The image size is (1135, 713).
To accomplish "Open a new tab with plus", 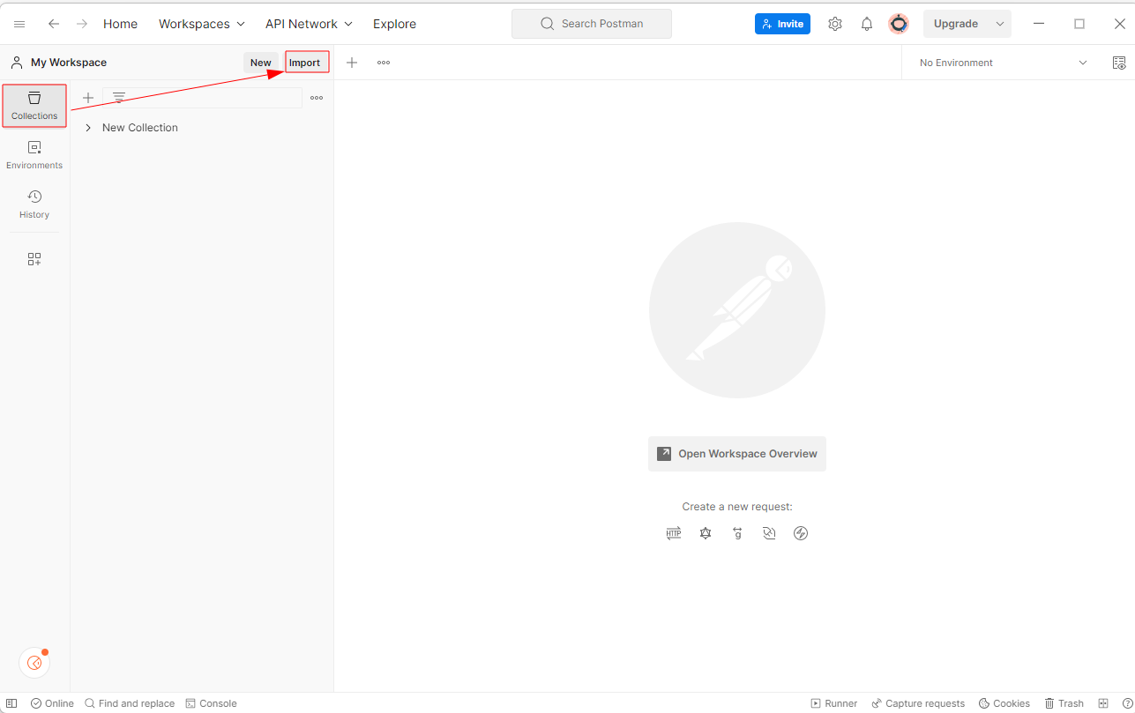I will pos(352,63).
